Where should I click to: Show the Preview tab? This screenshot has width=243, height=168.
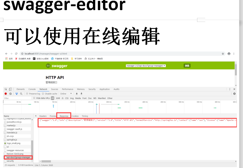point(53,116)
